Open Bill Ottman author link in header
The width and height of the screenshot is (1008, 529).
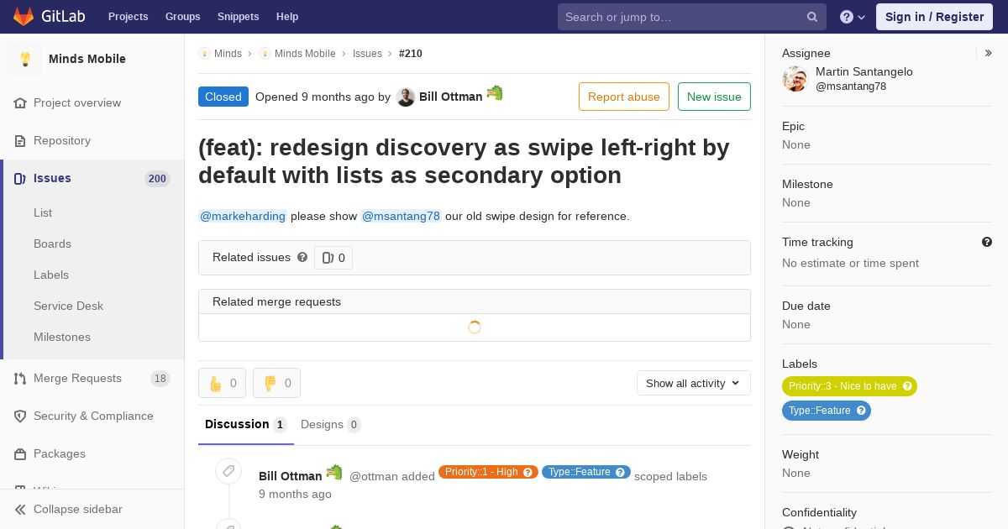tap(451, 97)
